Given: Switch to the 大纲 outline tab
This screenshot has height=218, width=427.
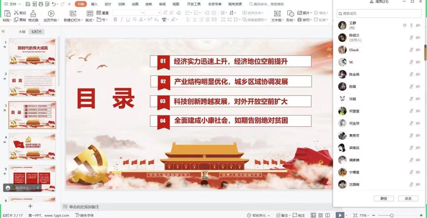Looking at the screenshot, I should 22,32.
